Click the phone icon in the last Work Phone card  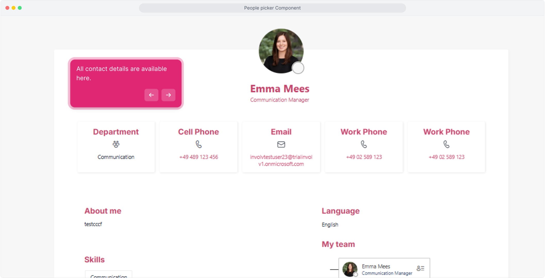click(x=447, y=144)
